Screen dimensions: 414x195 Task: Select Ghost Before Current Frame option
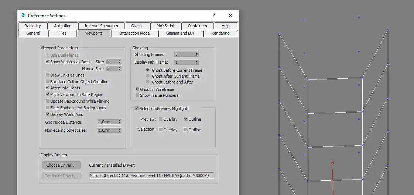pyautogui.click(x=148, y=70)
